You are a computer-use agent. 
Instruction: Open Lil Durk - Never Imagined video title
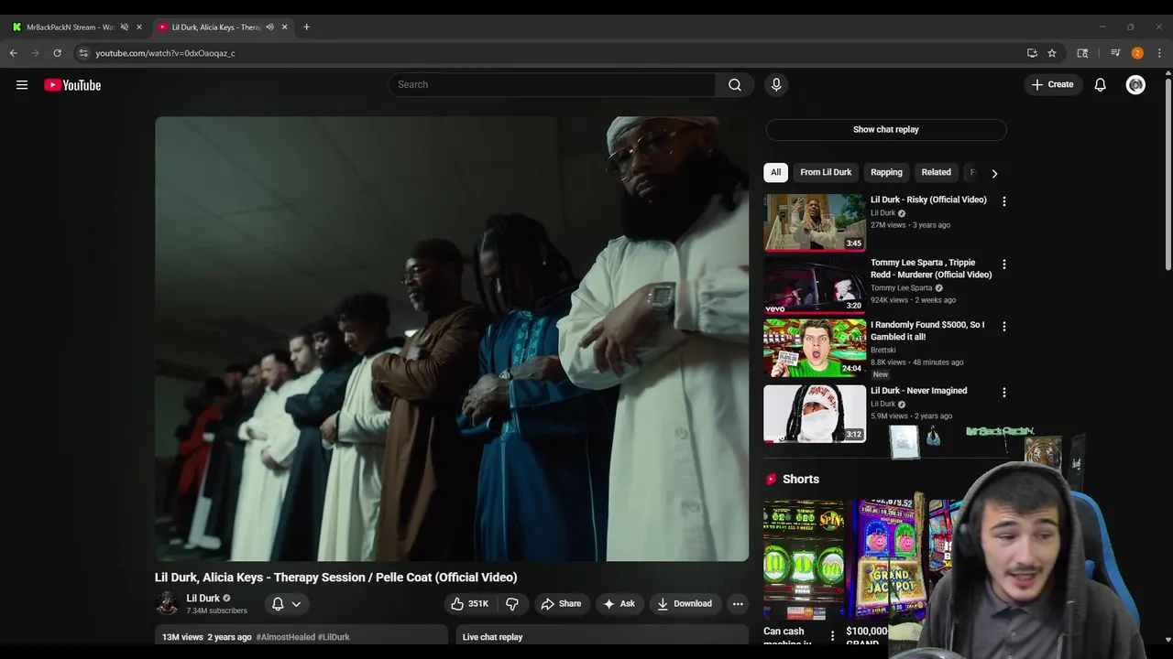click(x=918, y=391)
